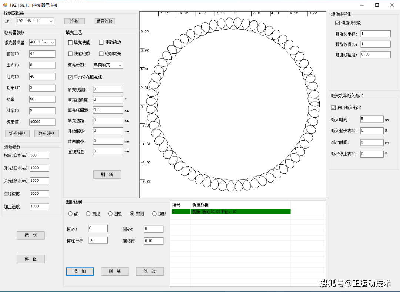Select the 直线 line radio button
Image resolution: width=400 pixels, height=292 pixels.
click(88, 214)
